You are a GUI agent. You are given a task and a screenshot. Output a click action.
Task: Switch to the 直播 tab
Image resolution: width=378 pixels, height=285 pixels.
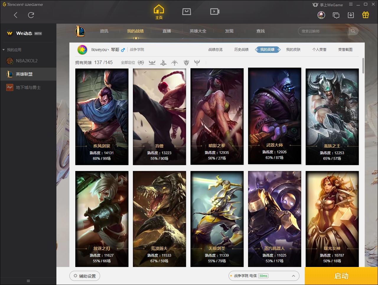[167, 31]
